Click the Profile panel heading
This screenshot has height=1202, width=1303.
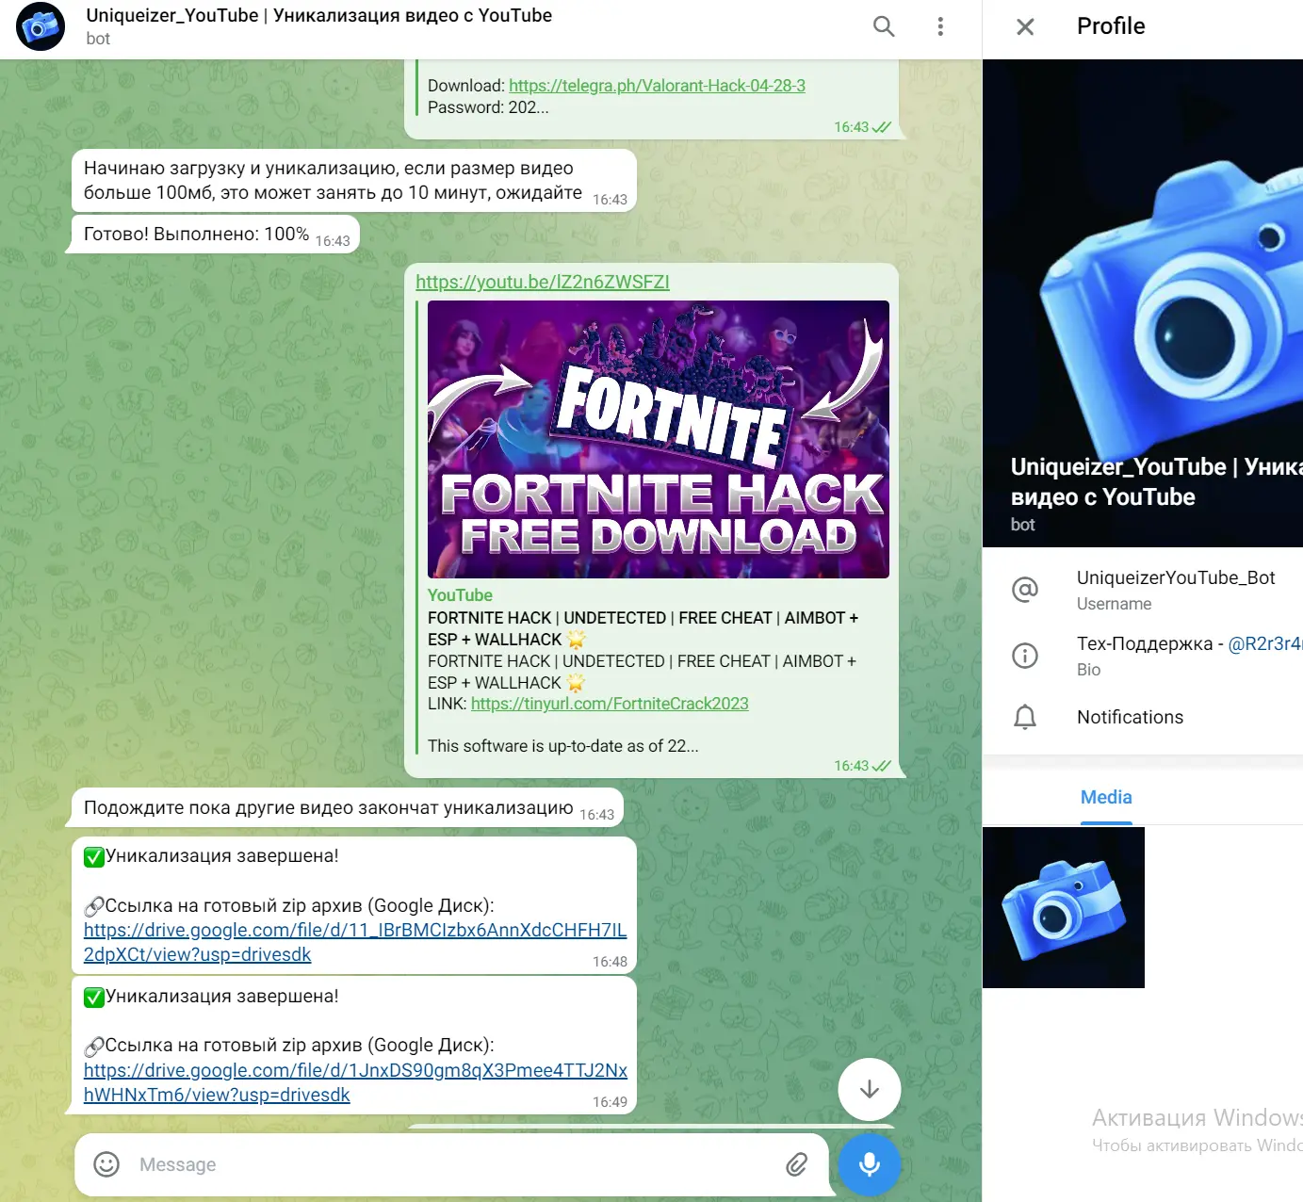coord(1111,26)
